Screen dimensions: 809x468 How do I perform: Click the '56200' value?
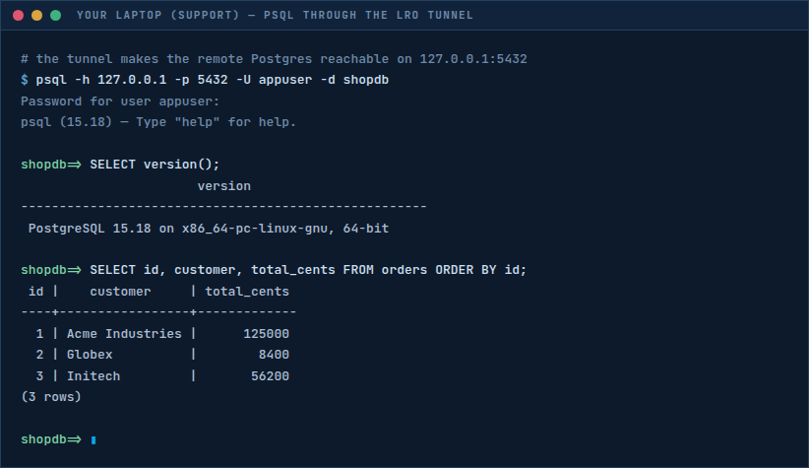(270, 376)
